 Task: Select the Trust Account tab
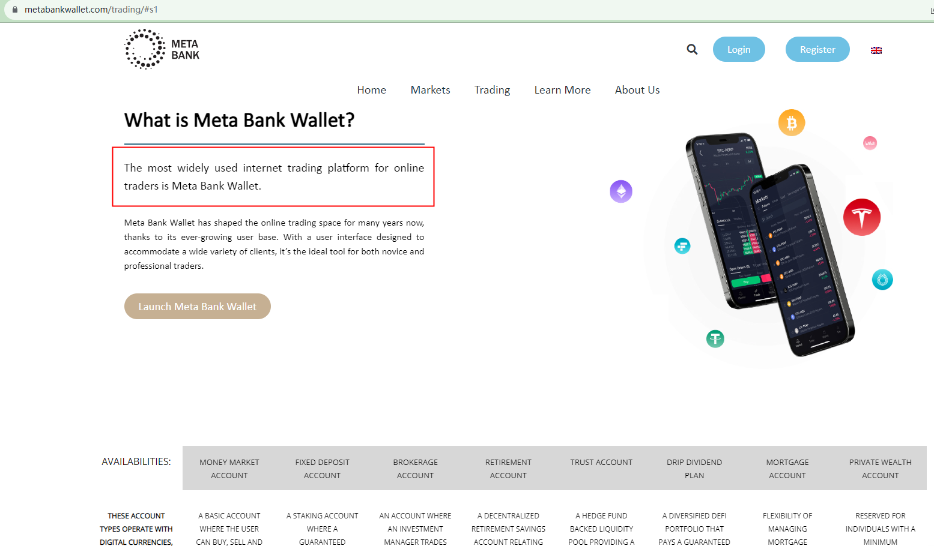pyautogui.click(x=601, y=463)
